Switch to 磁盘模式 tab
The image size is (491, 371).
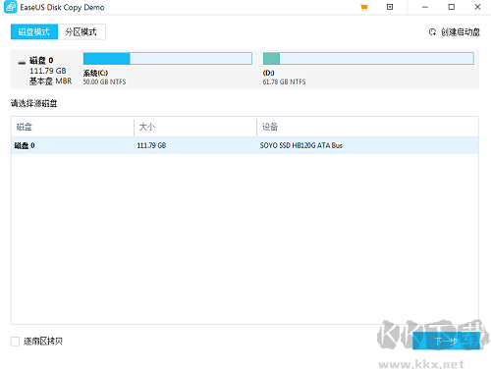(34, 31)
